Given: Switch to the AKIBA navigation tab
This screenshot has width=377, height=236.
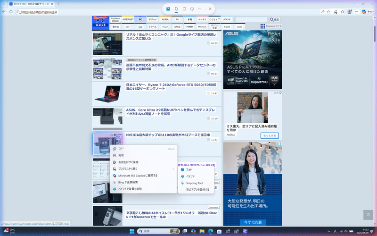Looking at the screenshot, I should 165,19.
